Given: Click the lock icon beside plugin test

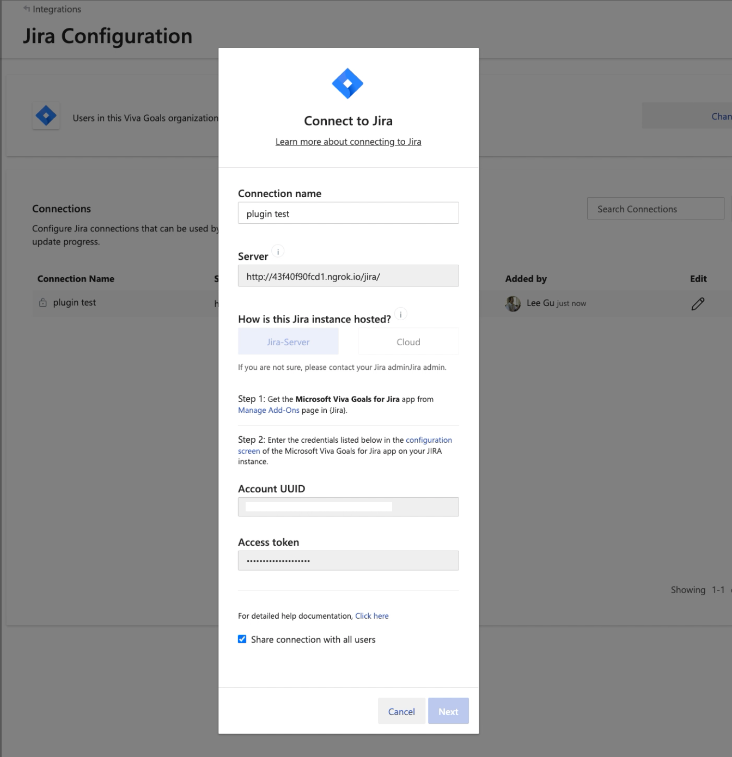Looking at the screenshot, I should click(43, 302).
